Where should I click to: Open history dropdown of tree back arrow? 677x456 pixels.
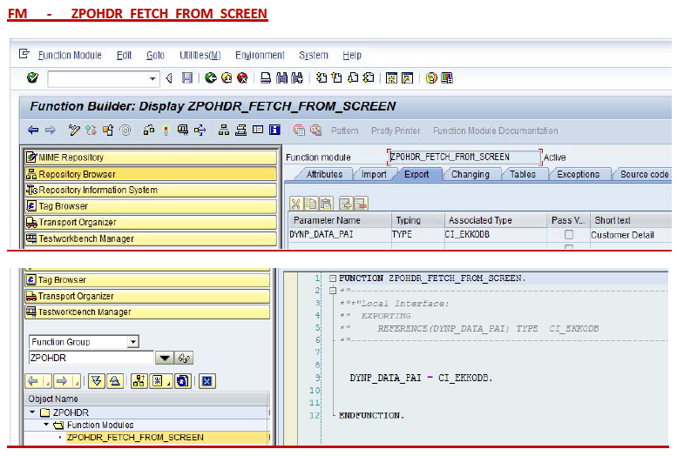48,381
